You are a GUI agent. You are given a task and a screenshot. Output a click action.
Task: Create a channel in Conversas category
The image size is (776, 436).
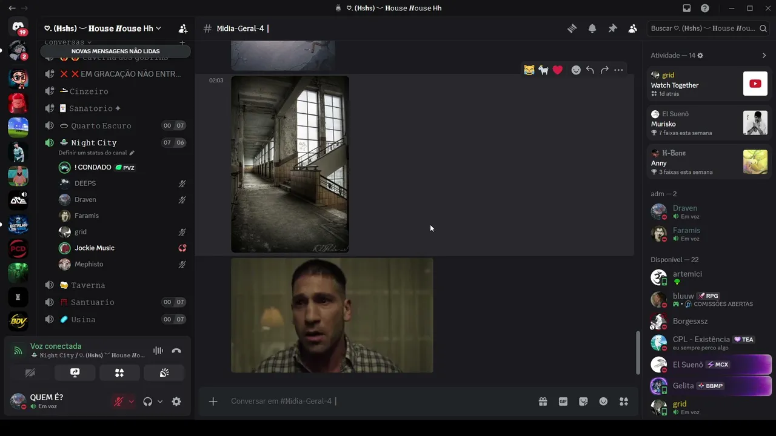(x=182, y=42)
